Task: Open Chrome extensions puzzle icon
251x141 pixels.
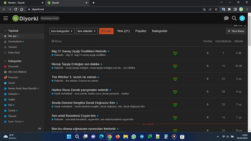Action: 229,9
